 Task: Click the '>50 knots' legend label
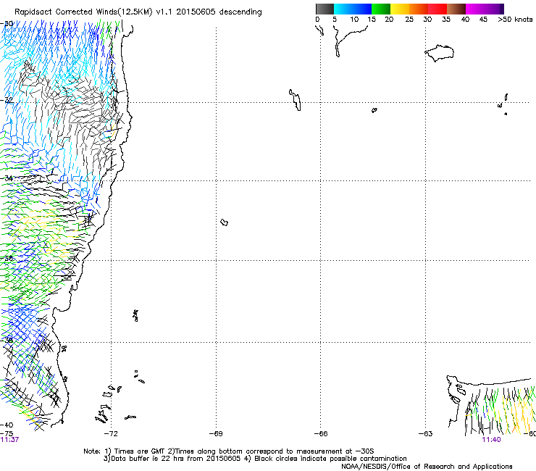(x=515, y=20)
